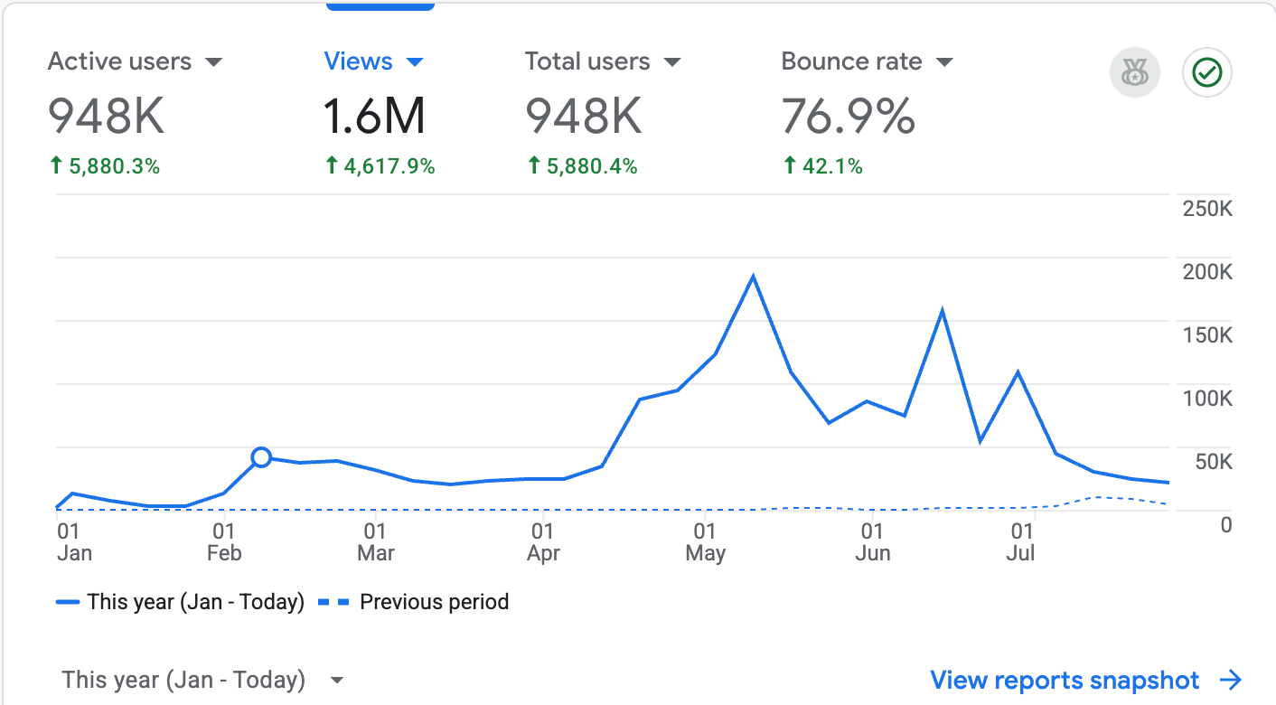The image size is (1276, 705).
Task: Open the This year date range selector
Action: tap(203, 680)
